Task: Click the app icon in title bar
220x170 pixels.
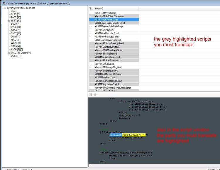Action: pos(4,3)
